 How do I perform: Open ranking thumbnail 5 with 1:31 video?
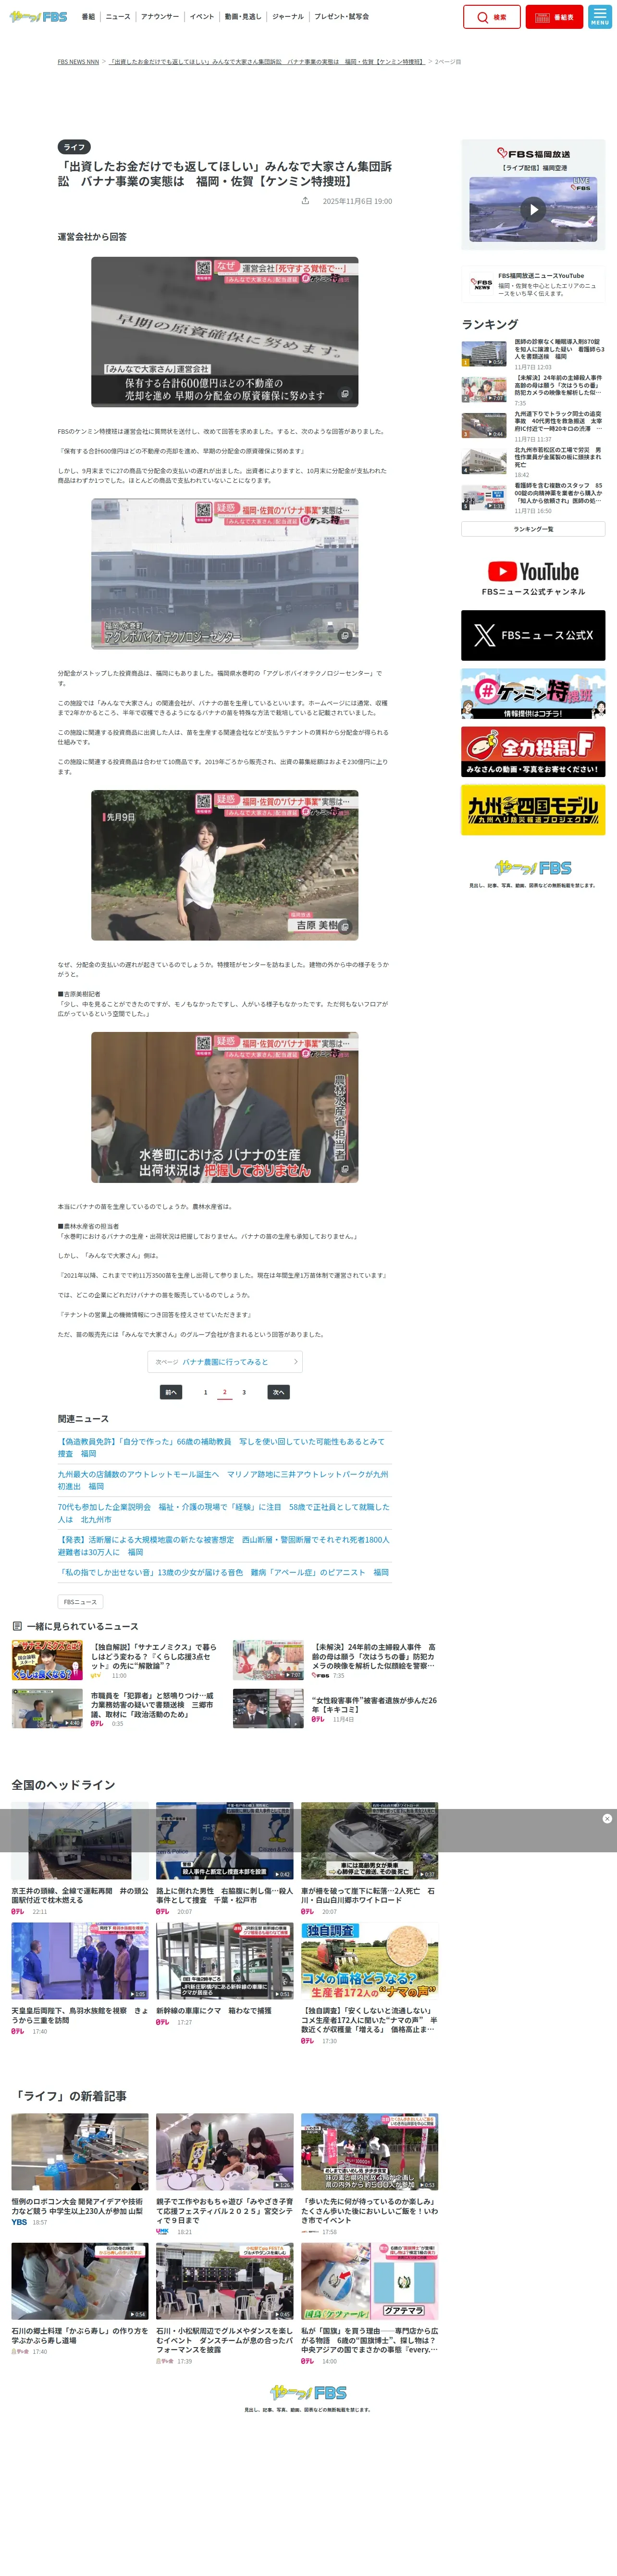[484, 498]
